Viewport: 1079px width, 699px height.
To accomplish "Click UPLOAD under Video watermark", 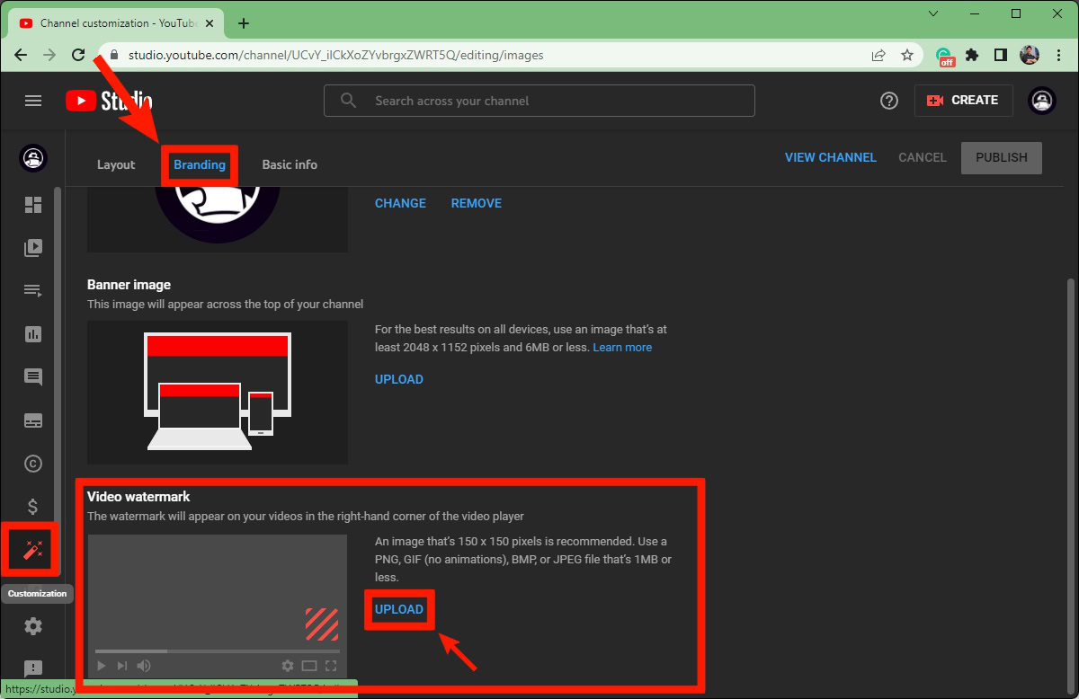I will (x=399, y=609).
